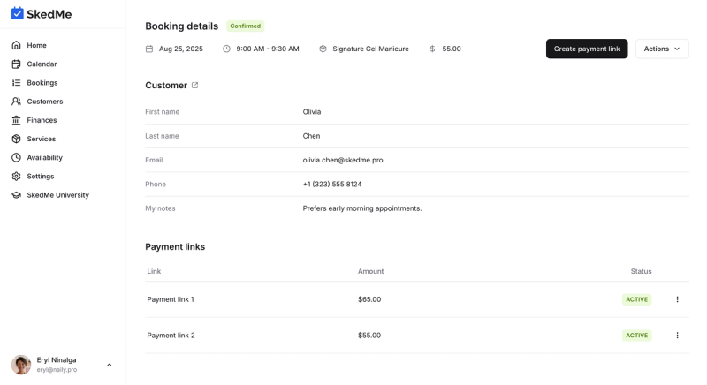Click the last name value Chen
This screenshot has width=707, height=385.
[x=312, y=136]
